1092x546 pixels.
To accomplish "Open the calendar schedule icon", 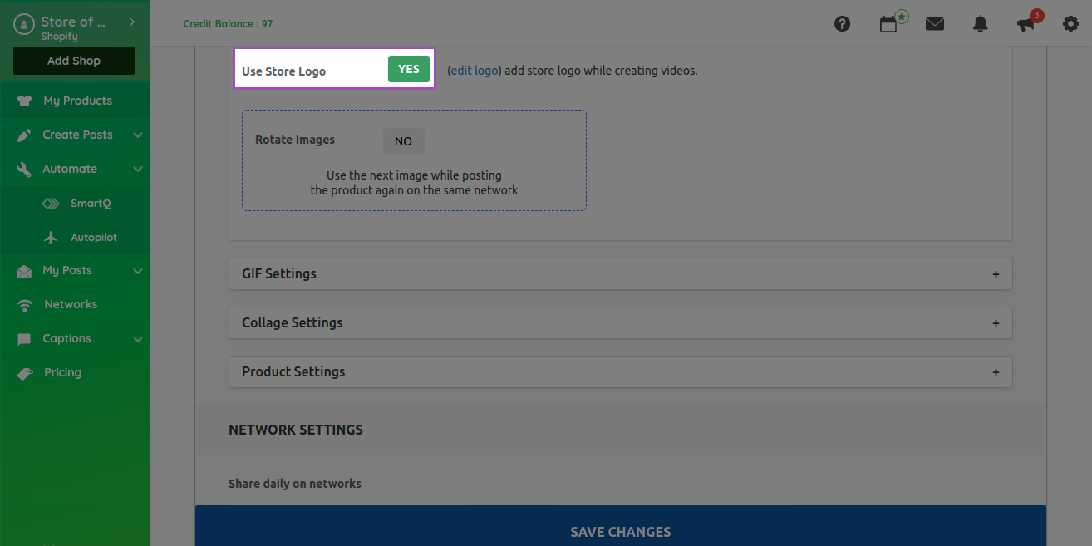I will pyautogui.click(x=888, y=24).
